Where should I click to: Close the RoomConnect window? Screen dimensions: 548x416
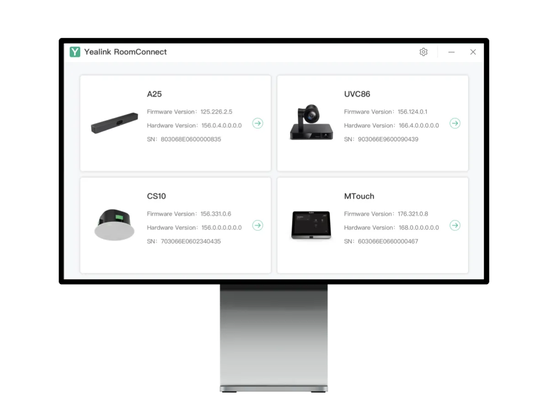[473, 52]
